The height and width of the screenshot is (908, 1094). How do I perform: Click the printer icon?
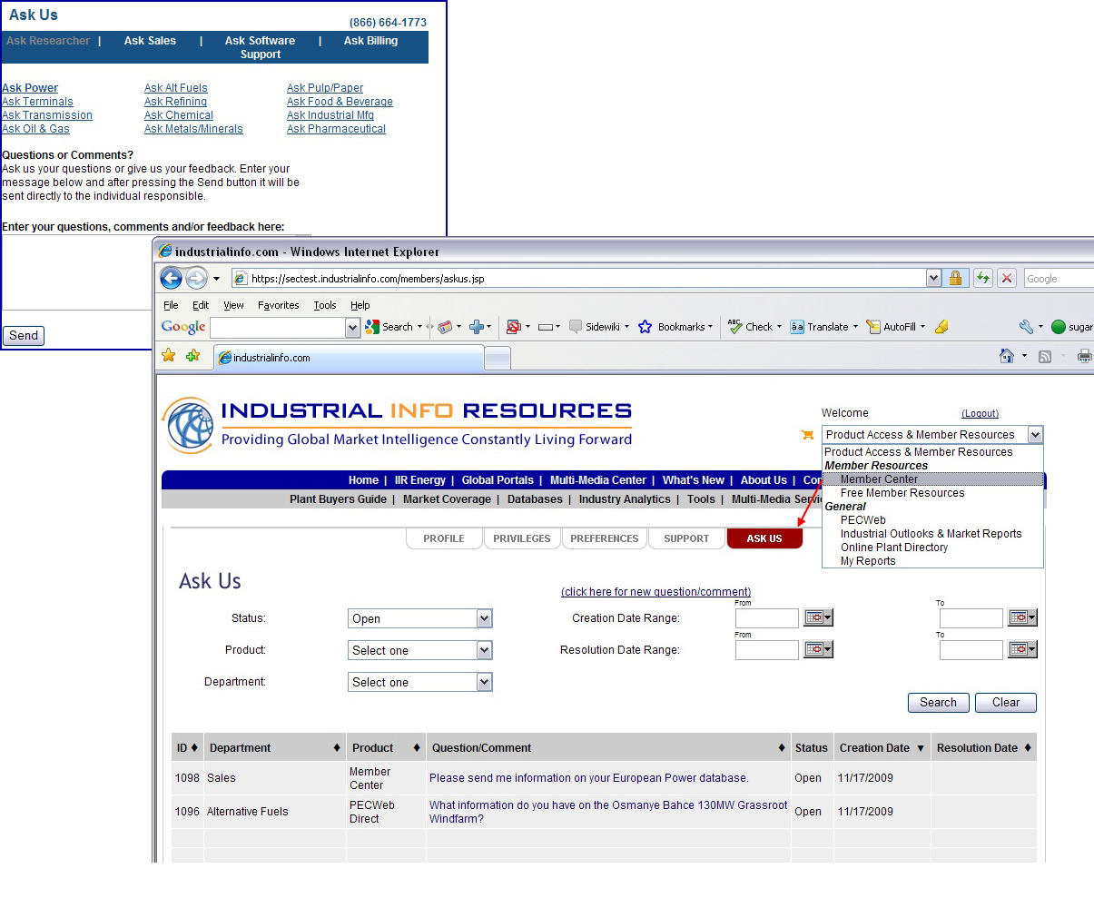1086,355
